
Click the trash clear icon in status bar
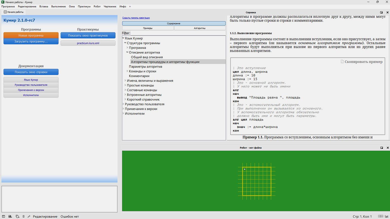[x=24, y=216]
